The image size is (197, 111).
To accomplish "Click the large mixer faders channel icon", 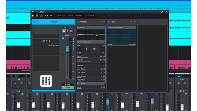I will pos(46,81).
